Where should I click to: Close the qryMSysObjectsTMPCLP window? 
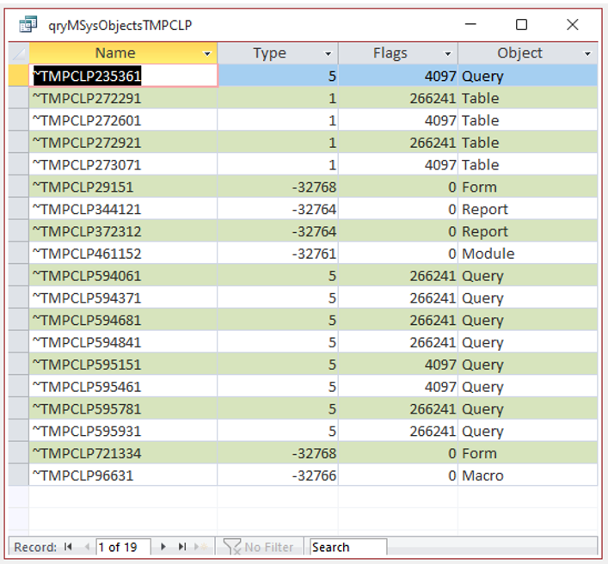(x=573, y=24)
